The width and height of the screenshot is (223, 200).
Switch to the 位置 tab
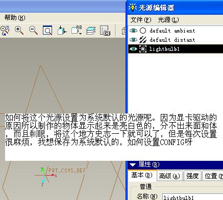tap(213, 176)
